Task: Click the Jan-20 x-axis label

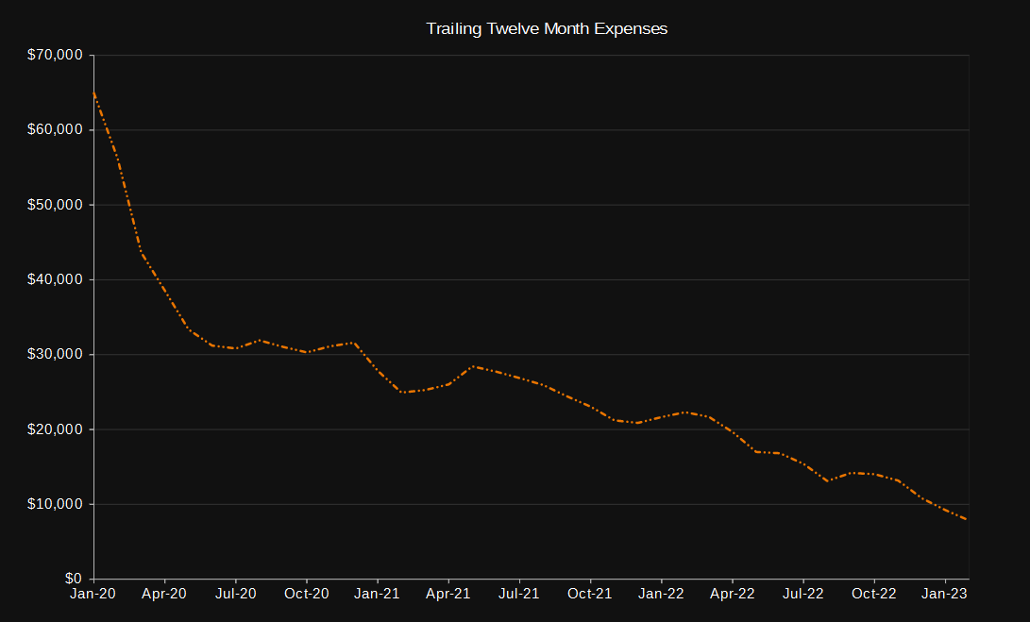Action: (93, 594)
